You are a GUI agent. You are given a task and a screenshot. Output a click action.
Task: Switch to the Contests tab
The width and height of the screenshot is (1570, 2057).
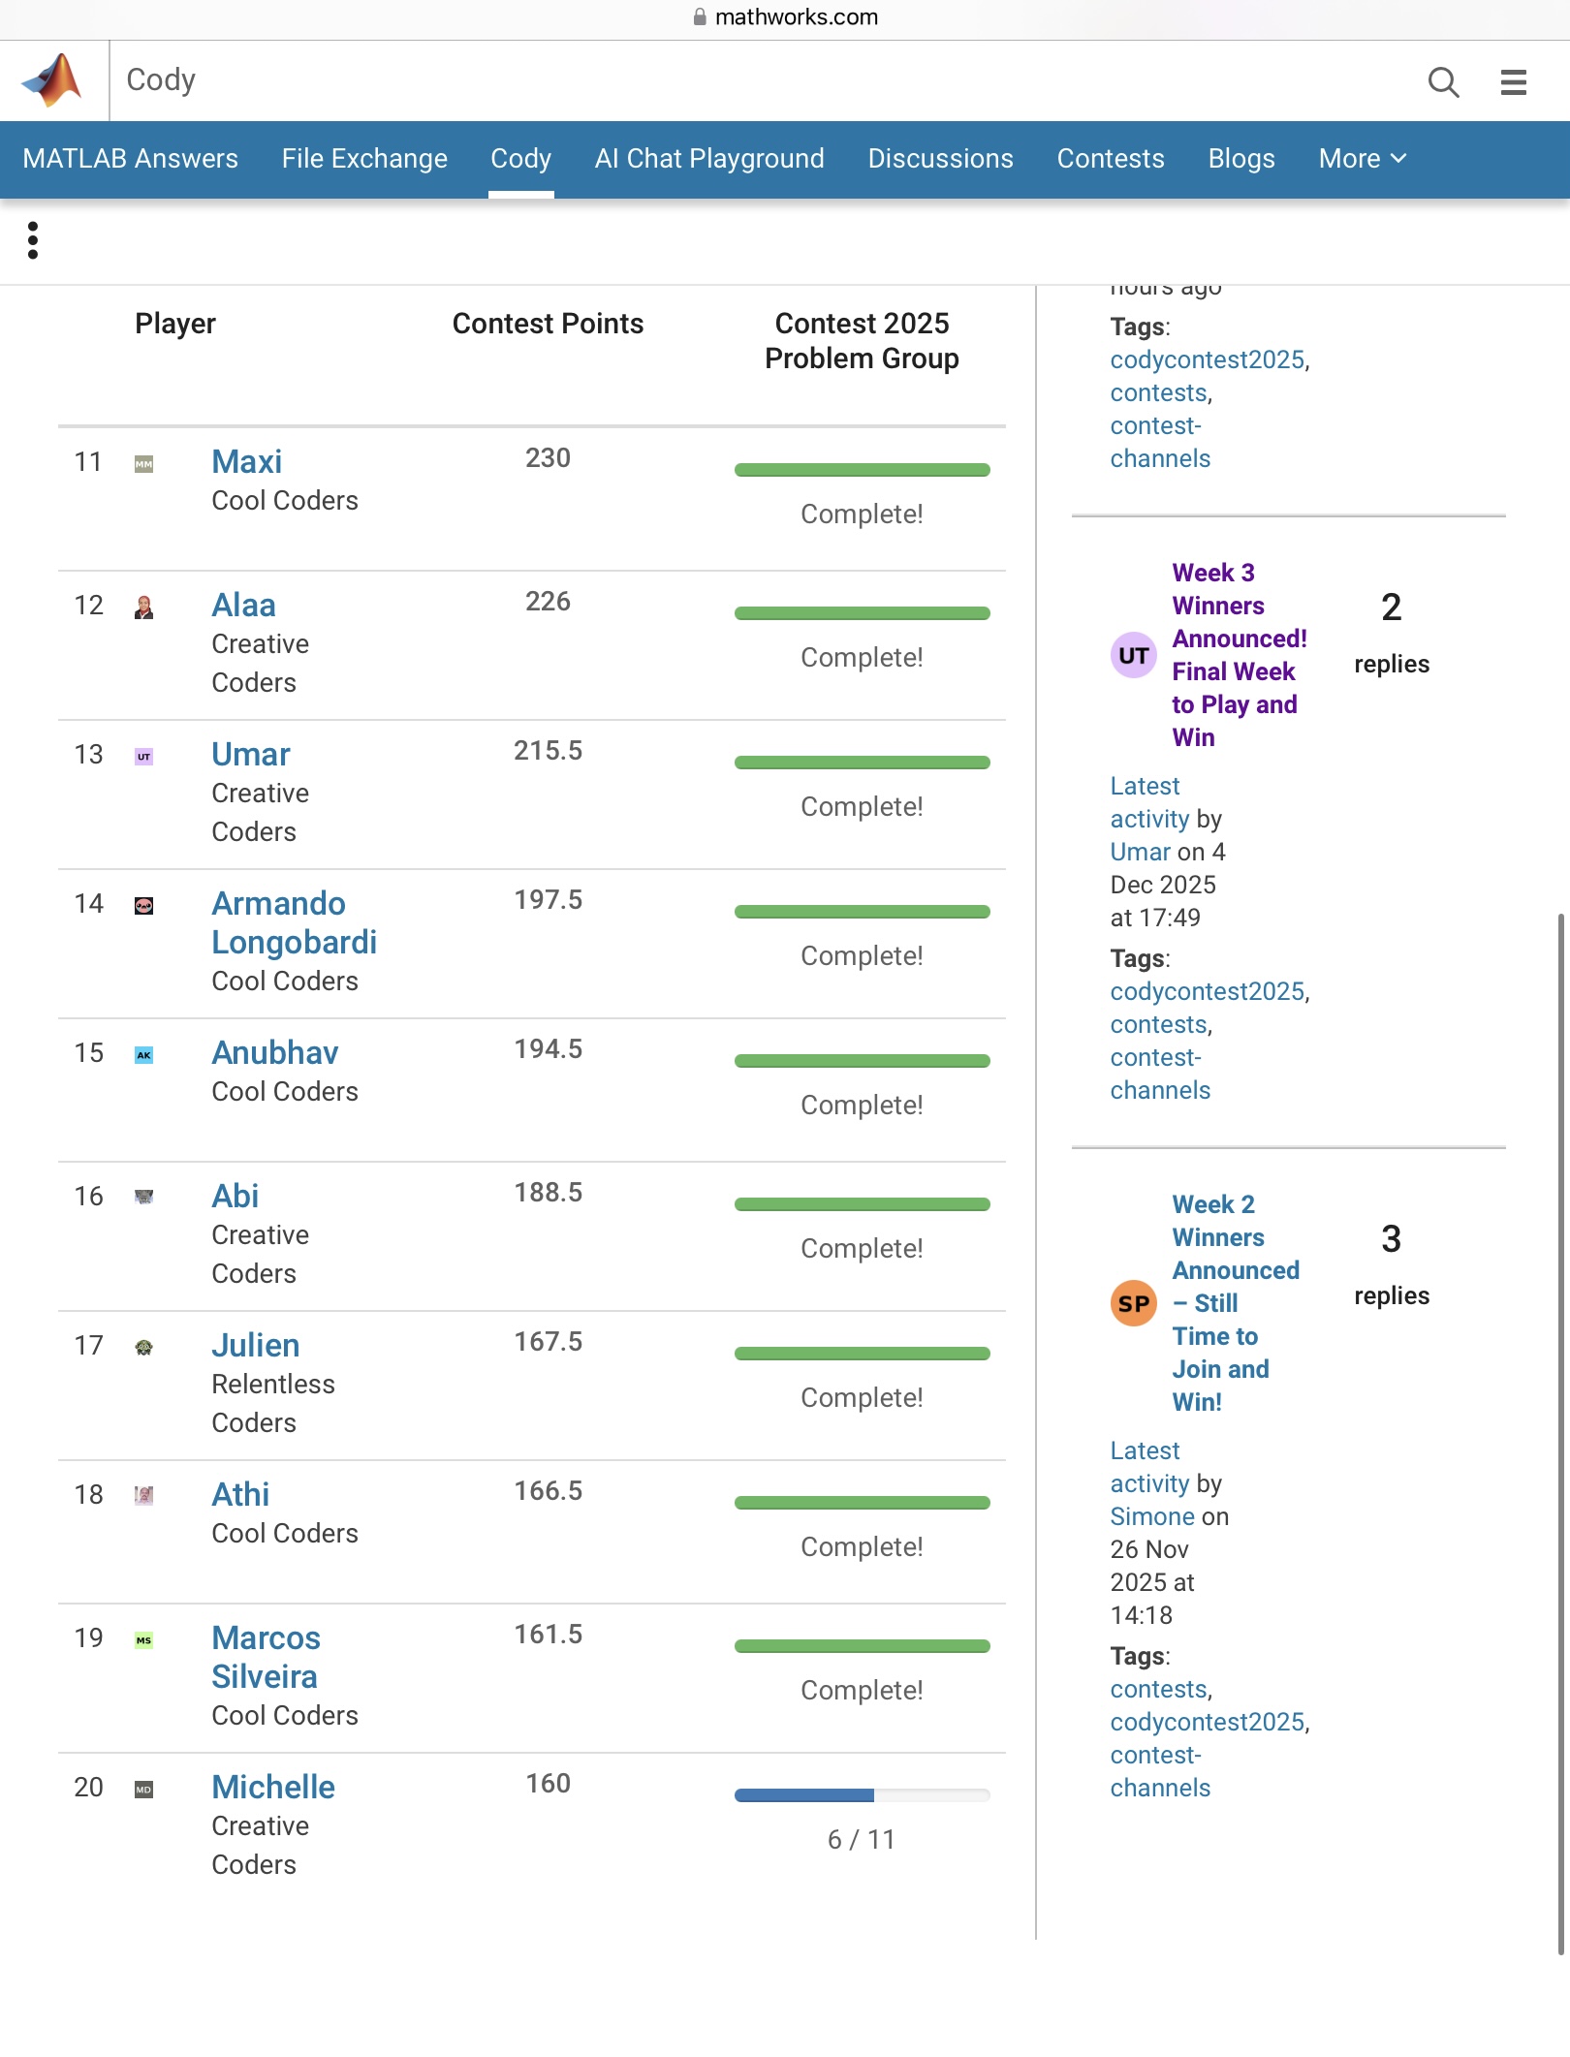tap(1111, 159)
